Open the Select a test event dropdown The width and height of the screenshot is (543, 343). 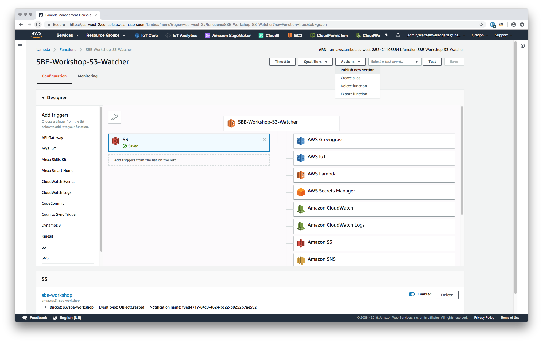pyautogui.click(x=395, y=62)
